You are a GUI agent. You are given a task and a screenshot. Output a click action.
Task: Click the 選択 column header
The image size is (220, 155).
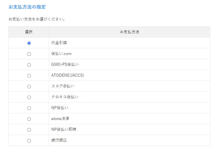click(x=29, y=32)
